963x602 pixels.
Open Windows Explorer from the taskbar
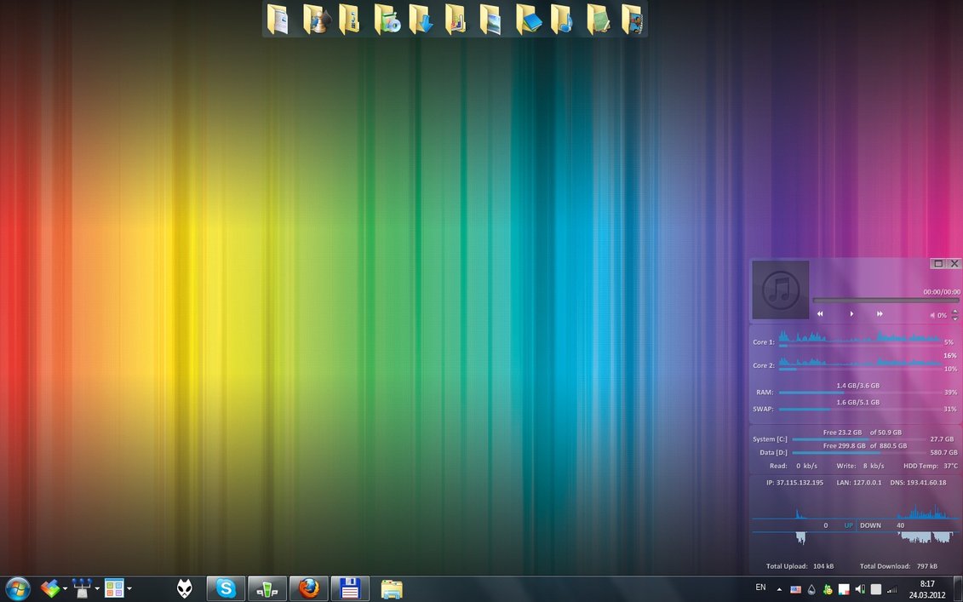[x=392, y=588]
